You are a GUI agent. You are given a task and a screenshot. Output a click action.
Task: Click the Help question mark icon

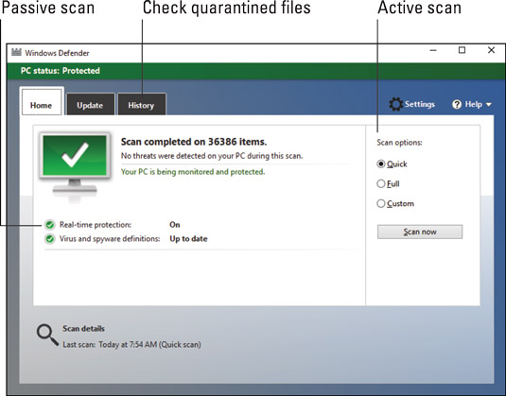[457, 105]
